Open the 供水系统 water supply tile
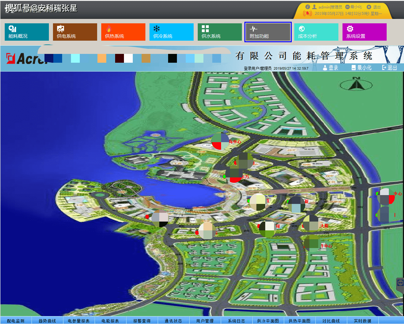This screenshot has height=324, width=404. tap(220, 32)
